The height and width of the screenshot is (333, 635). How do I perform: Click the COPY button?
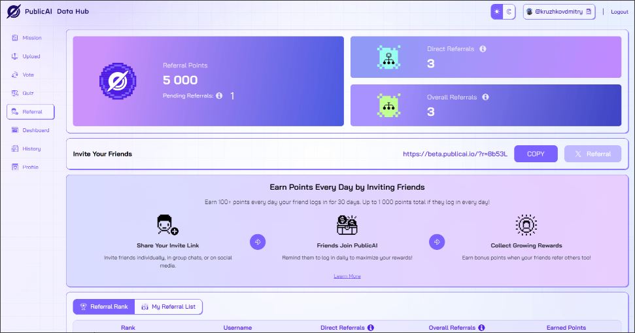click(x=536, y=154)
